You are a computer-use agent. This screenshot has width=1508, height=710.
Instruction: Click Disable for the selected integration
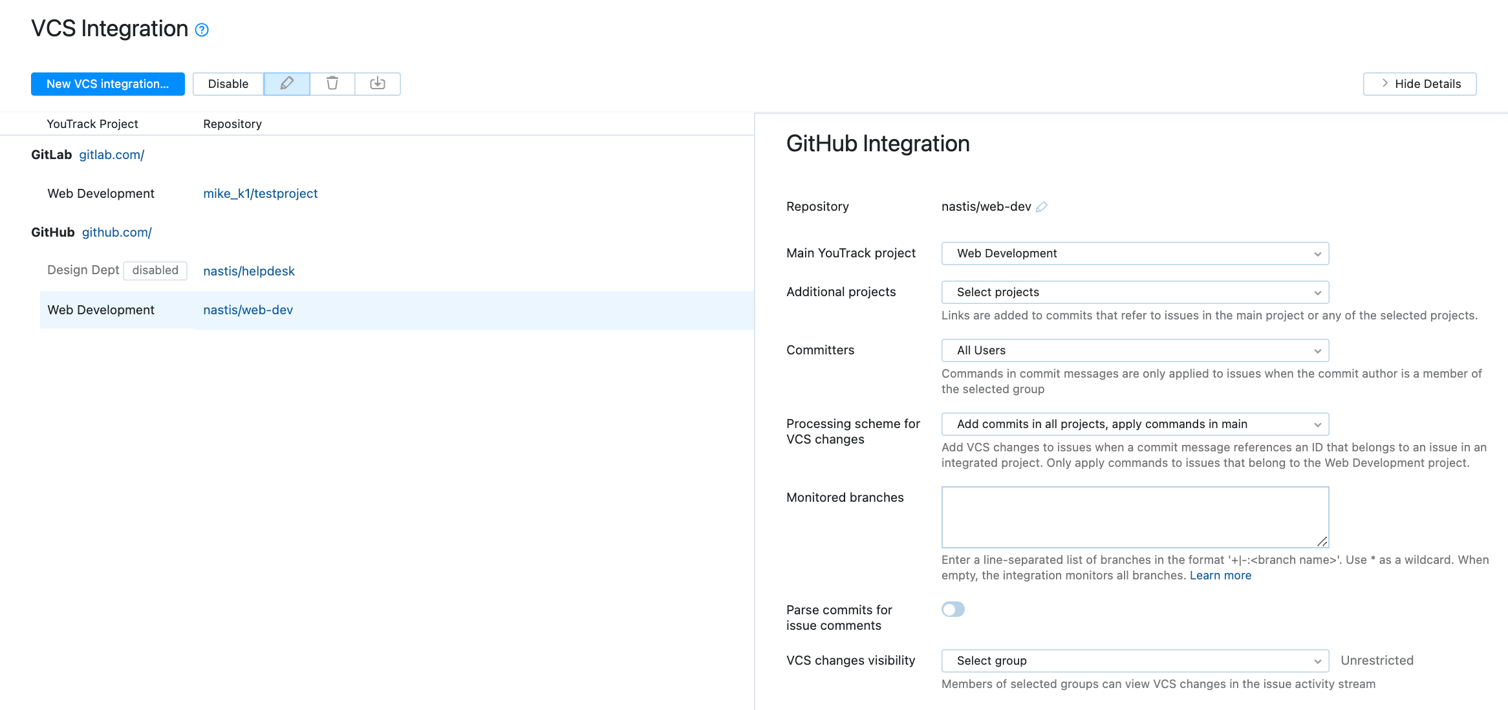tap(228, 83)
